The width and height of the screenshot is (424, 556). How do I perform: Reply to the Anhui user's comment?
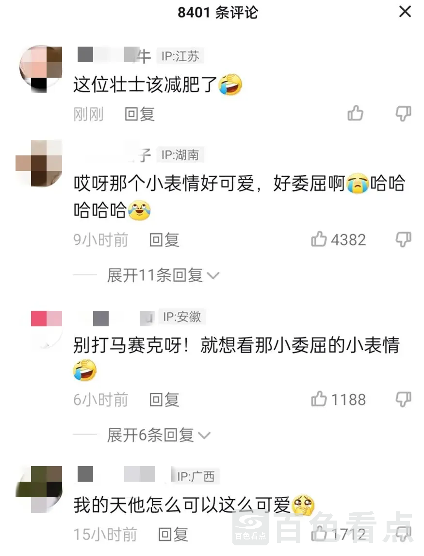coord(164,400)
